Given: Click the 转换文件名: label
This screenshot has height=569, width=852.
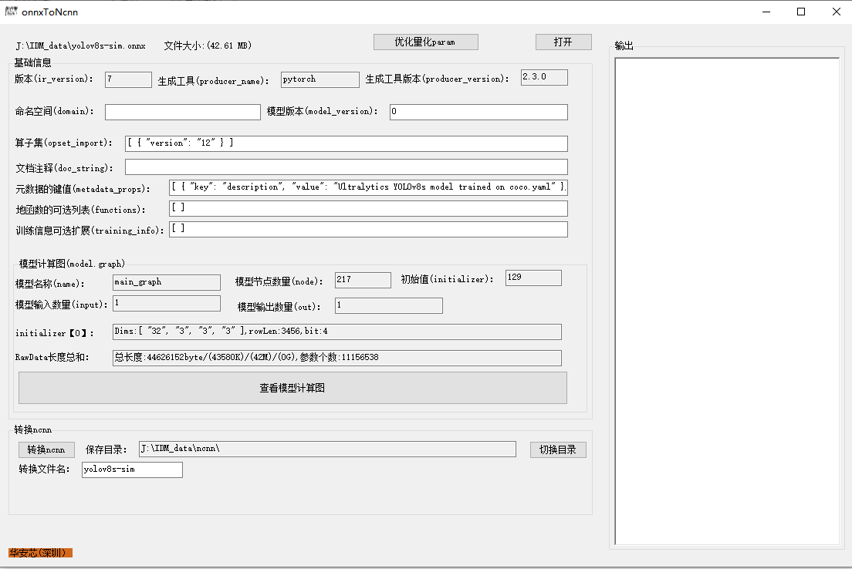Looking at the screenshot, I should 45,469.
